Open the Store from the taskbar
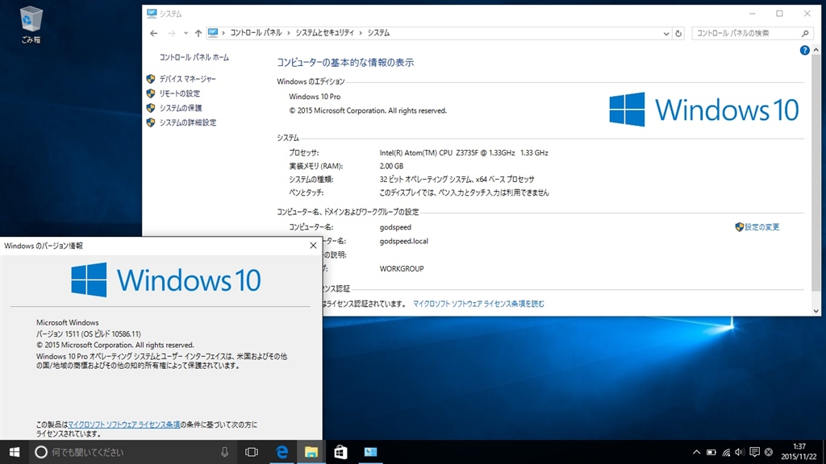 click(341, 452)
